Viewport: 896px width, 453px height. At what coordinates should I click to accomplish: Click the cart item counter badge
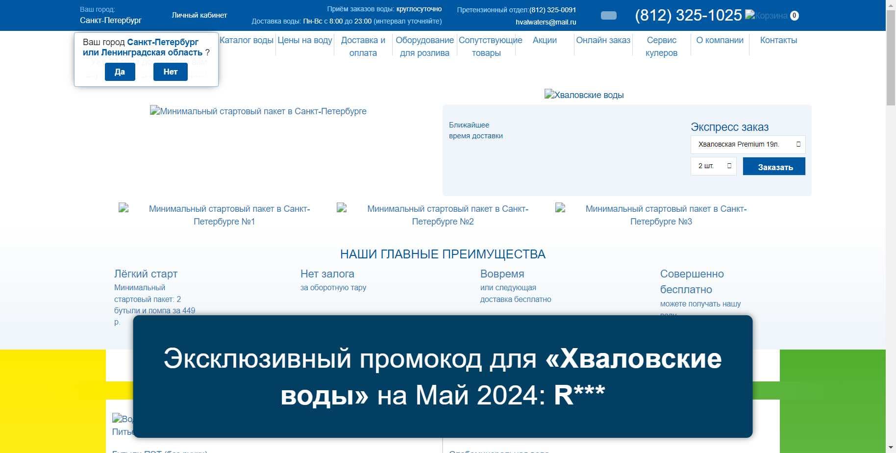[x=795, y=16]
